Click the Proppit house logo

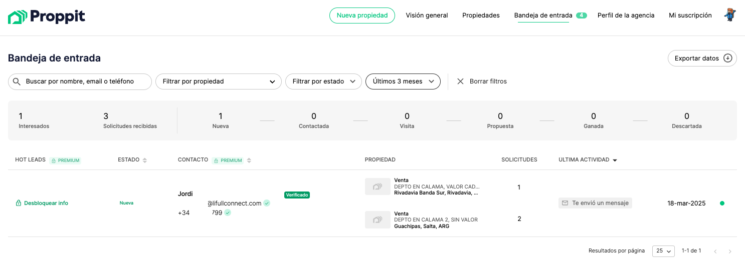(18, 17)
